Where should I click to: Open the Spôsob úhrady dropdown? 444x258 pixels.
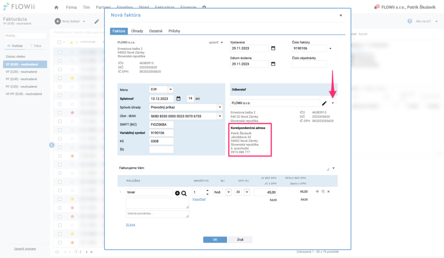(220, 107)
